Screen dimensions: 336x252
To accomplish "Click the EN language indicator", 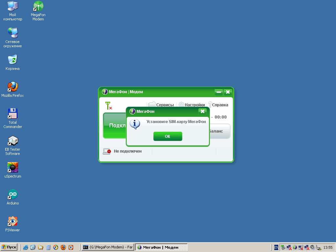I will pyautogui.click(x=276, y=247).
